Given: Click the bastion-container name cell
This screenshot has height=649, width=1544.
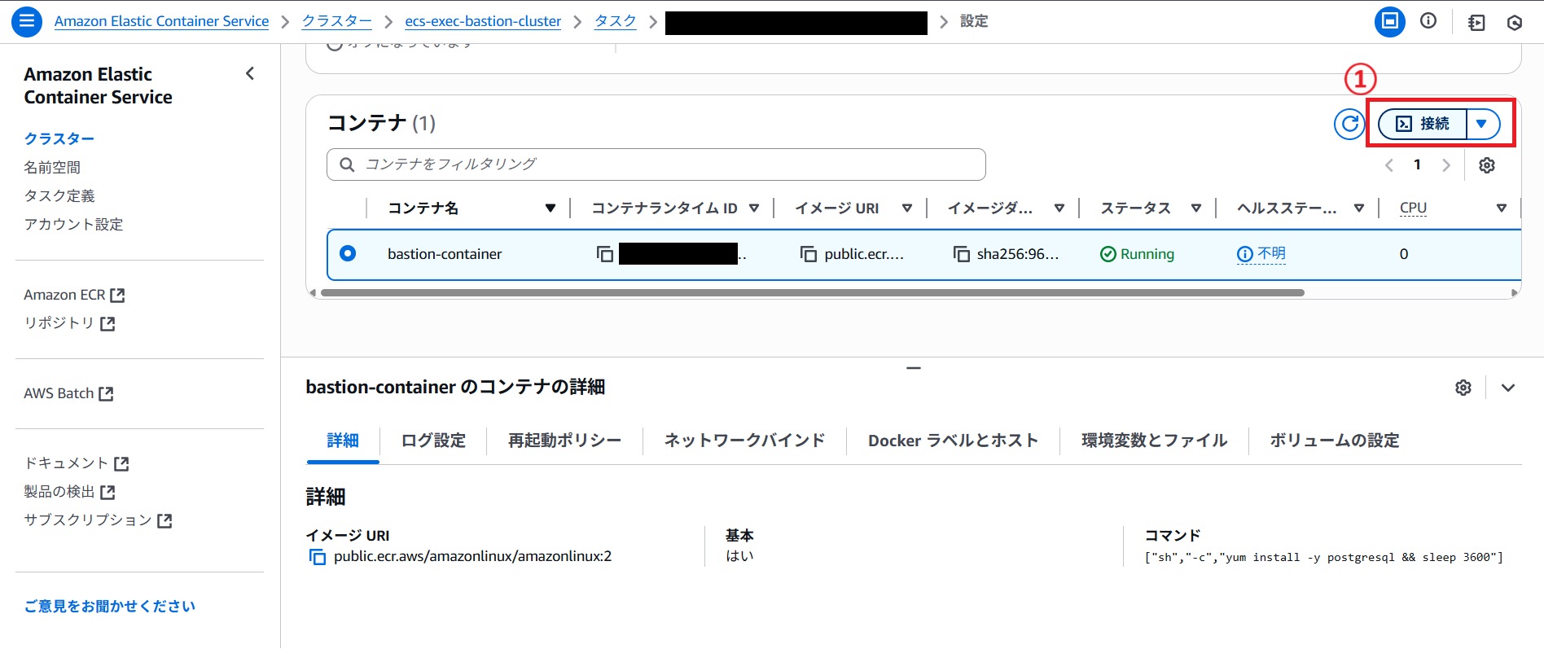Looking at the screenshot, I should (445, 254).
